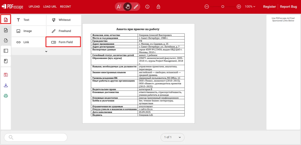Activate the hand pan tool
The height and width of the screenshot is (145, 301).
point(128,7)
